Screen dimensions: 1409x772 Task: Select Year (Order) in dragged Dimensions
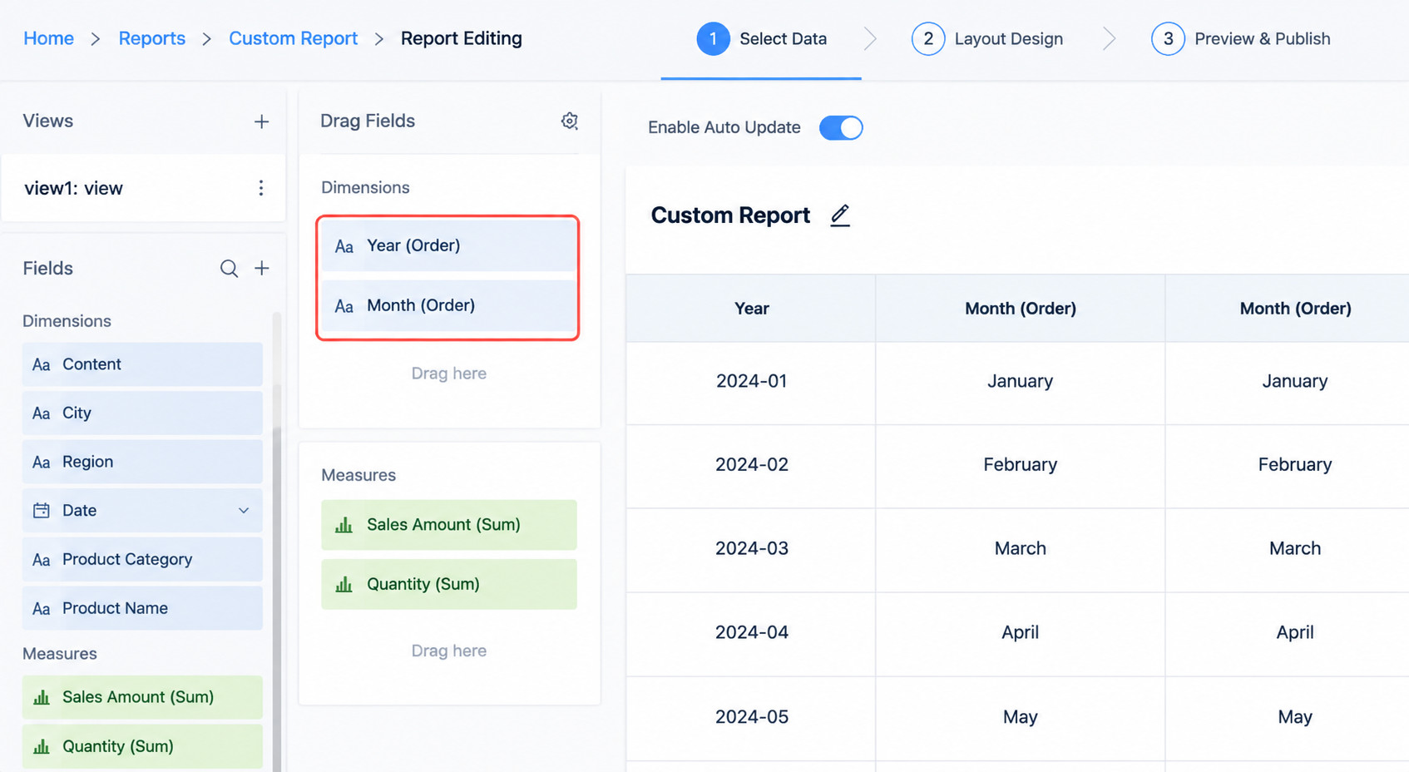point(449,246)
